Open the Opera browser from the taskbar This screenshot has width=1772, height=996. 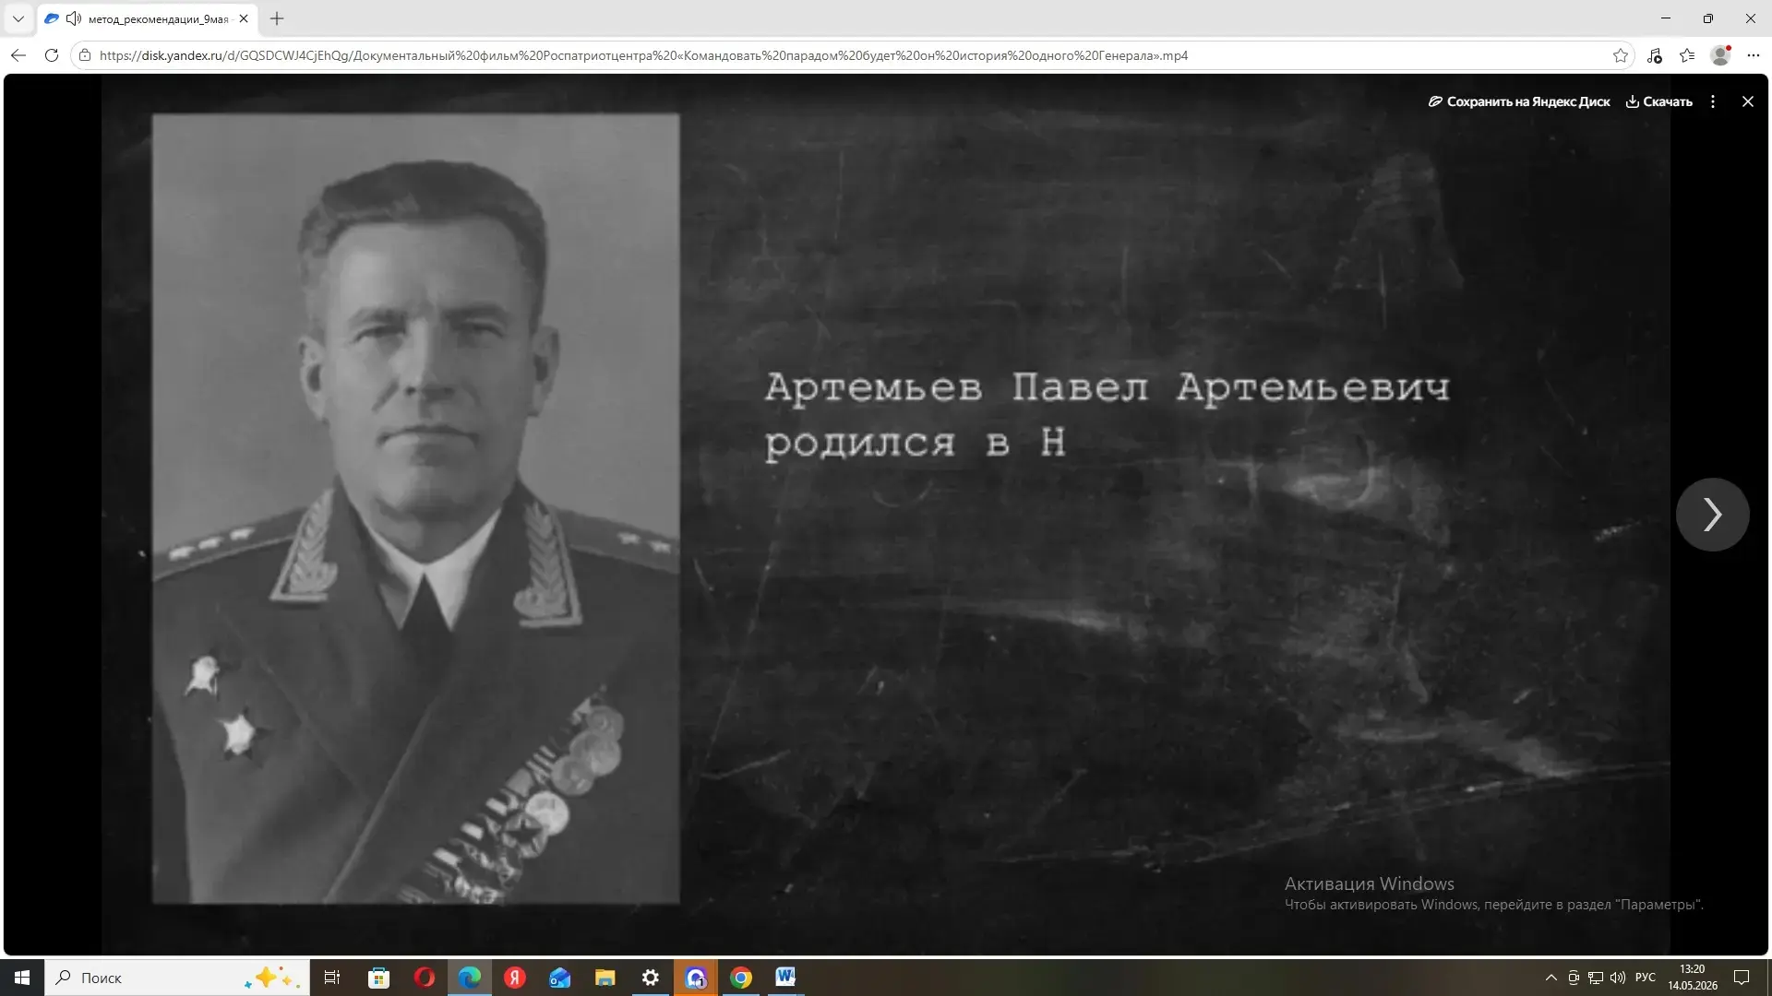pyautogui.click(x=425, y=978)
